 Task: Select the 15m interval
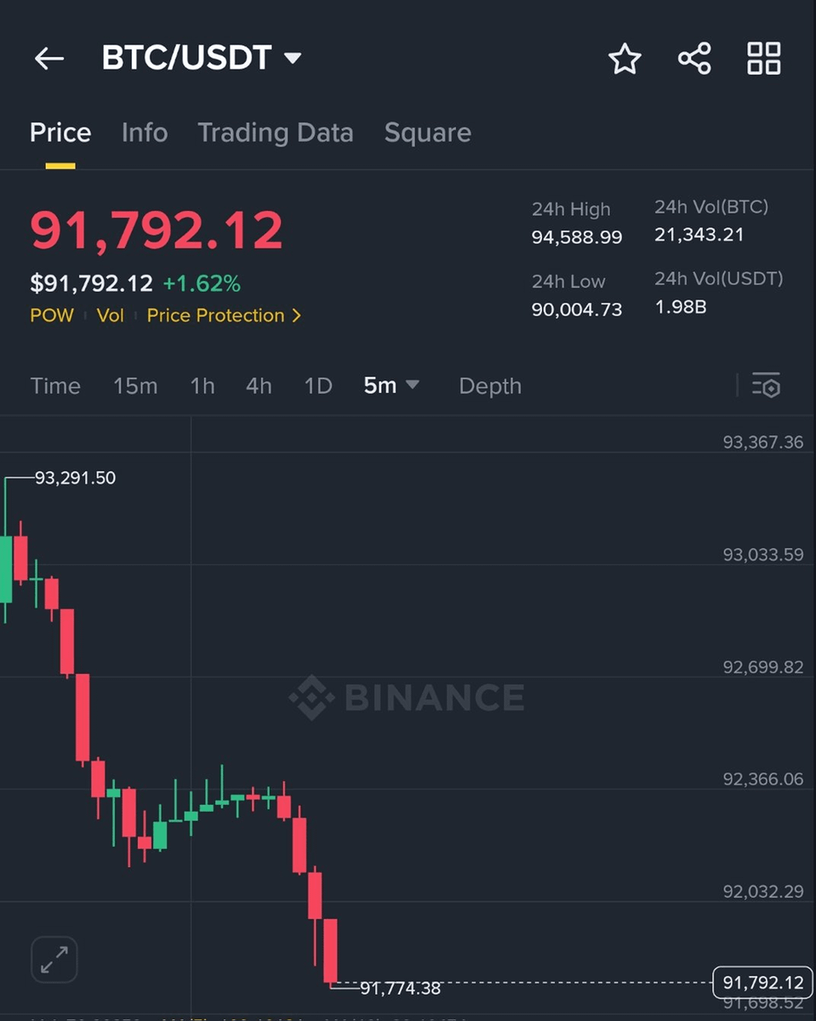[x=135, y=385]
